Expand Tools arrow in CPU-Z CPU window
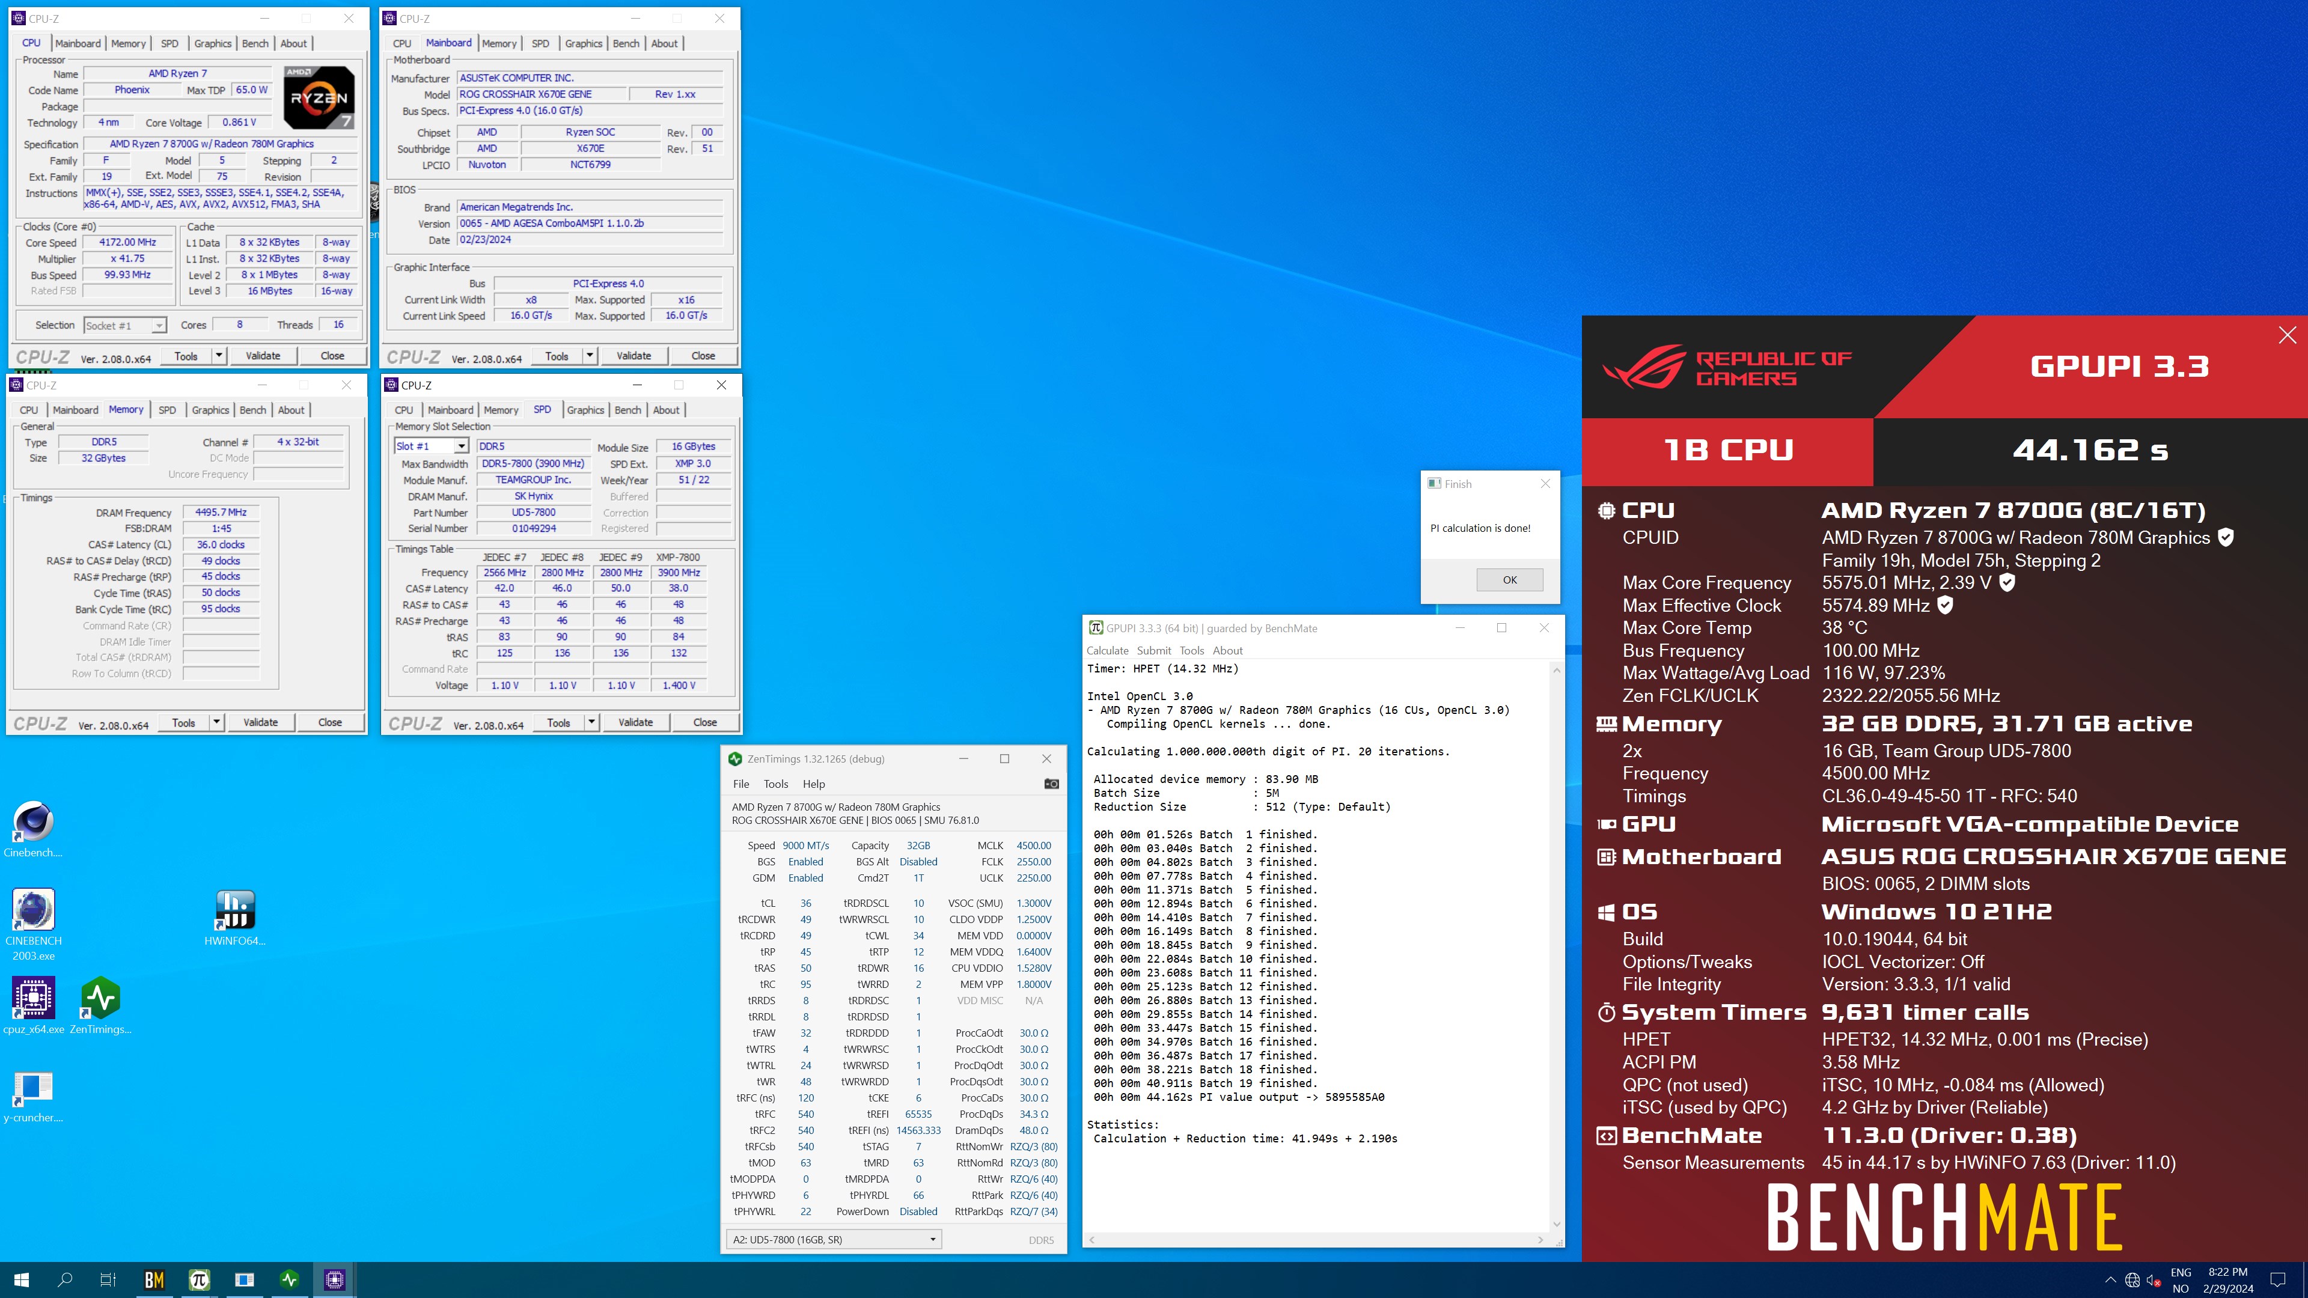Image resolution: width=2308 pixels, height=1298 pixels. (x=218, y=356)
